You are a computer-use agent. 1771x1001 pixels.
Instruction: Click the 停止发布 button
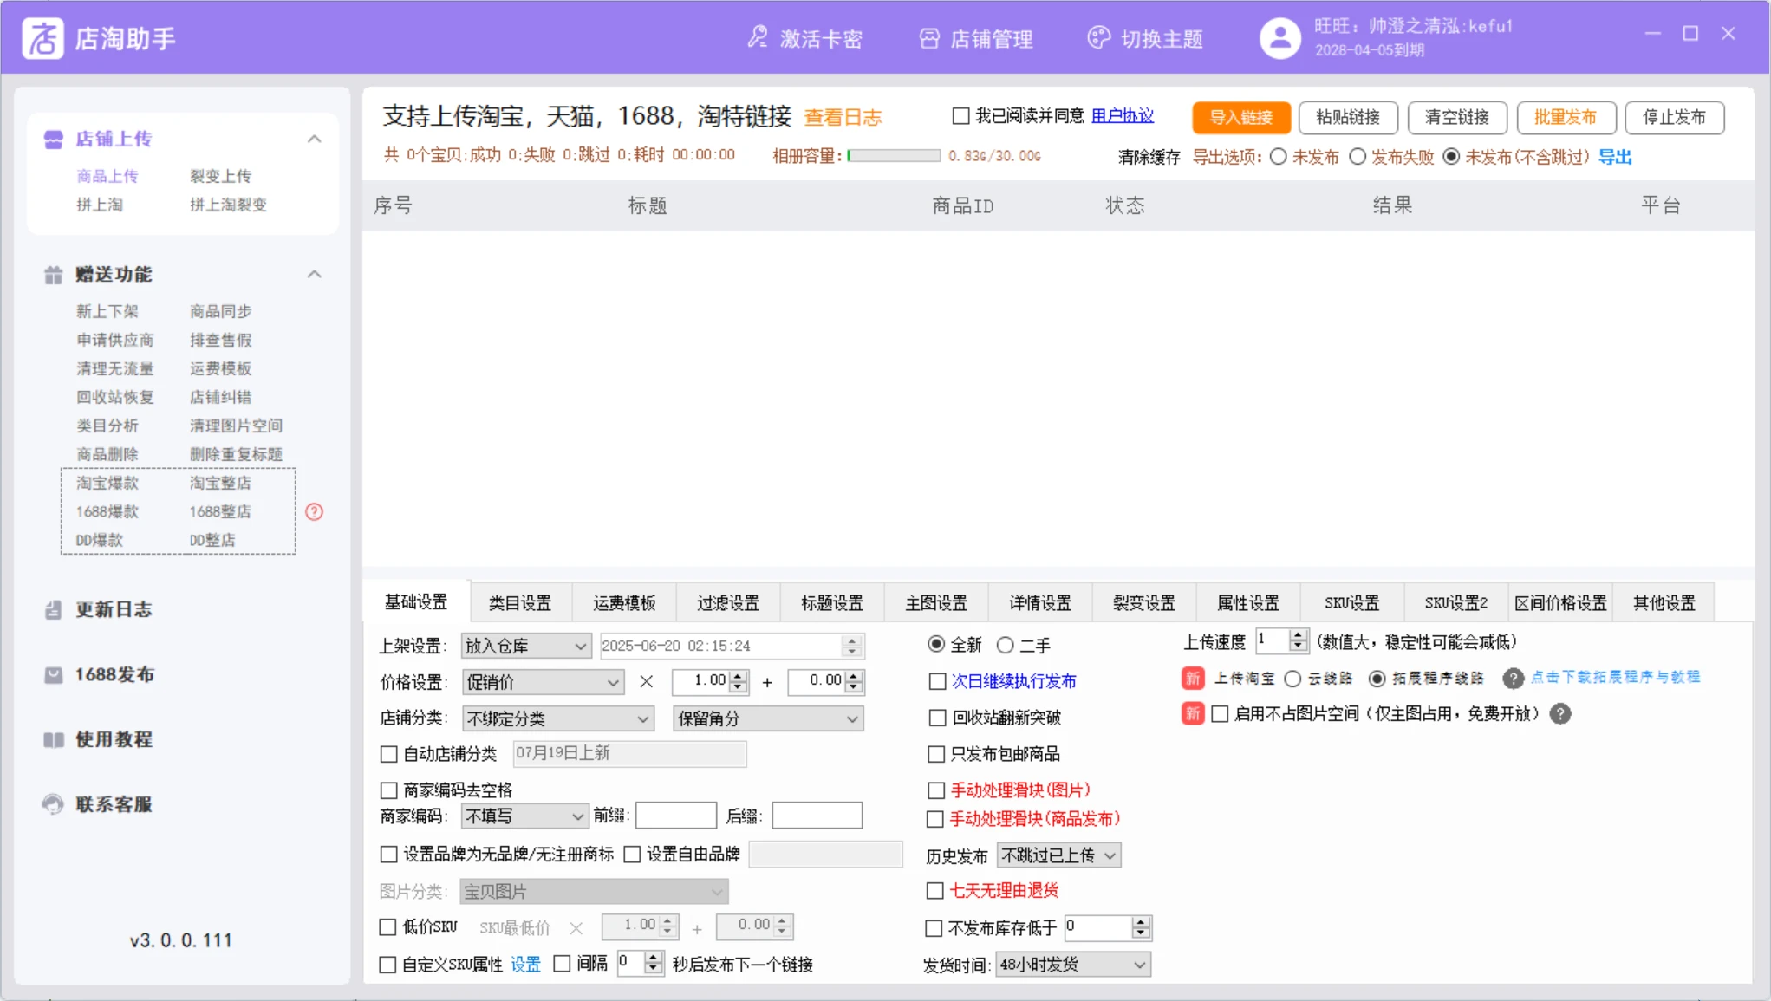(x=1675, y=117)
